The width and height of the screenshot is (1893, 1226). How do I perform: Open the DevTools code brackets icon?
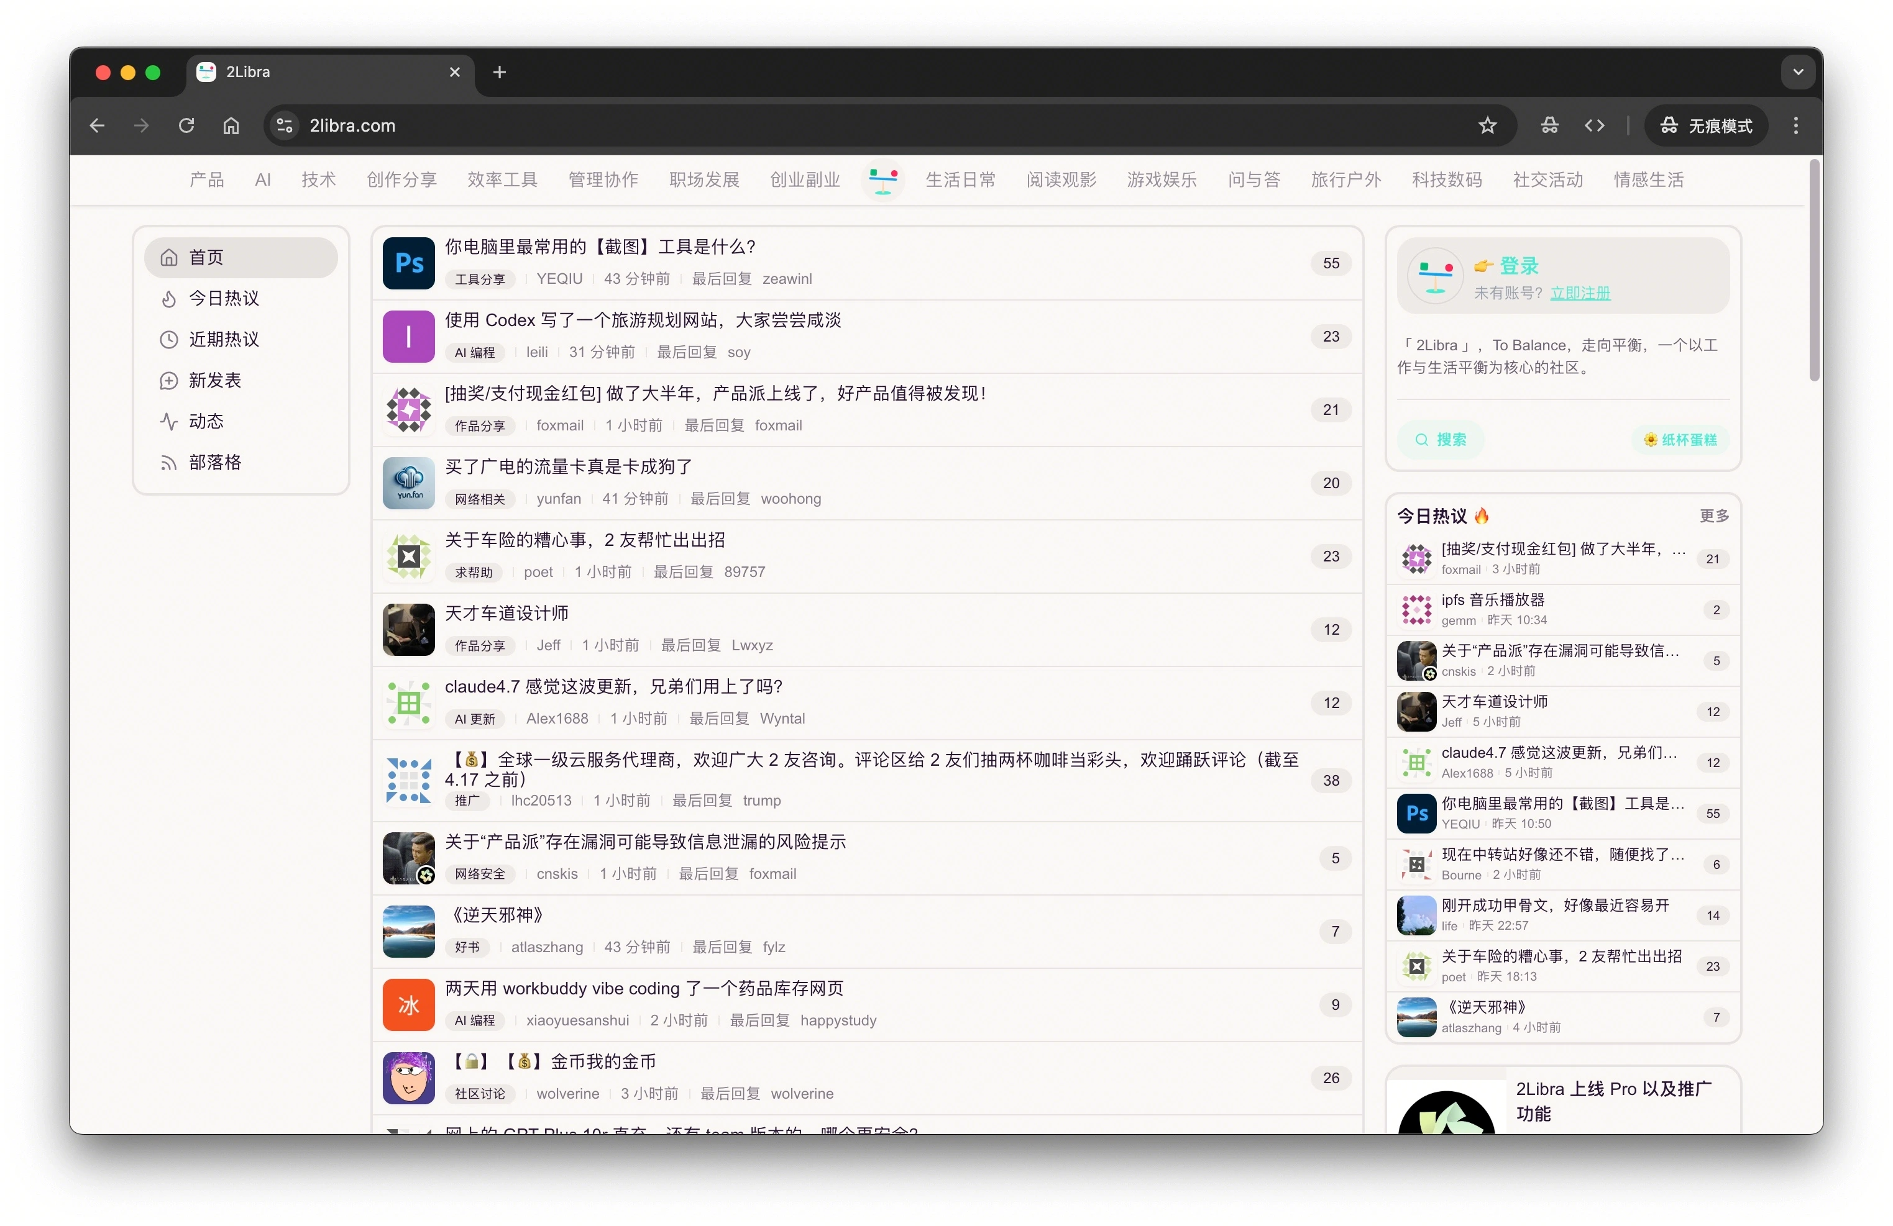(1594, 125)
